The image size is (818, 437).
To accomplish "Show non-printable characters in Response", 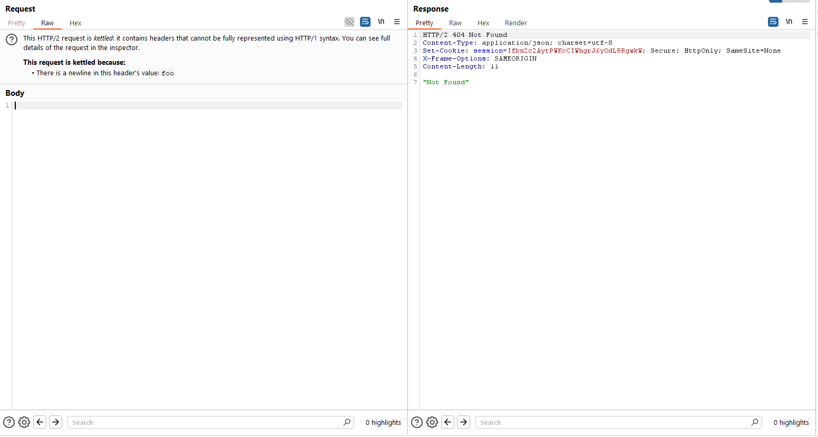I will 789,22.
